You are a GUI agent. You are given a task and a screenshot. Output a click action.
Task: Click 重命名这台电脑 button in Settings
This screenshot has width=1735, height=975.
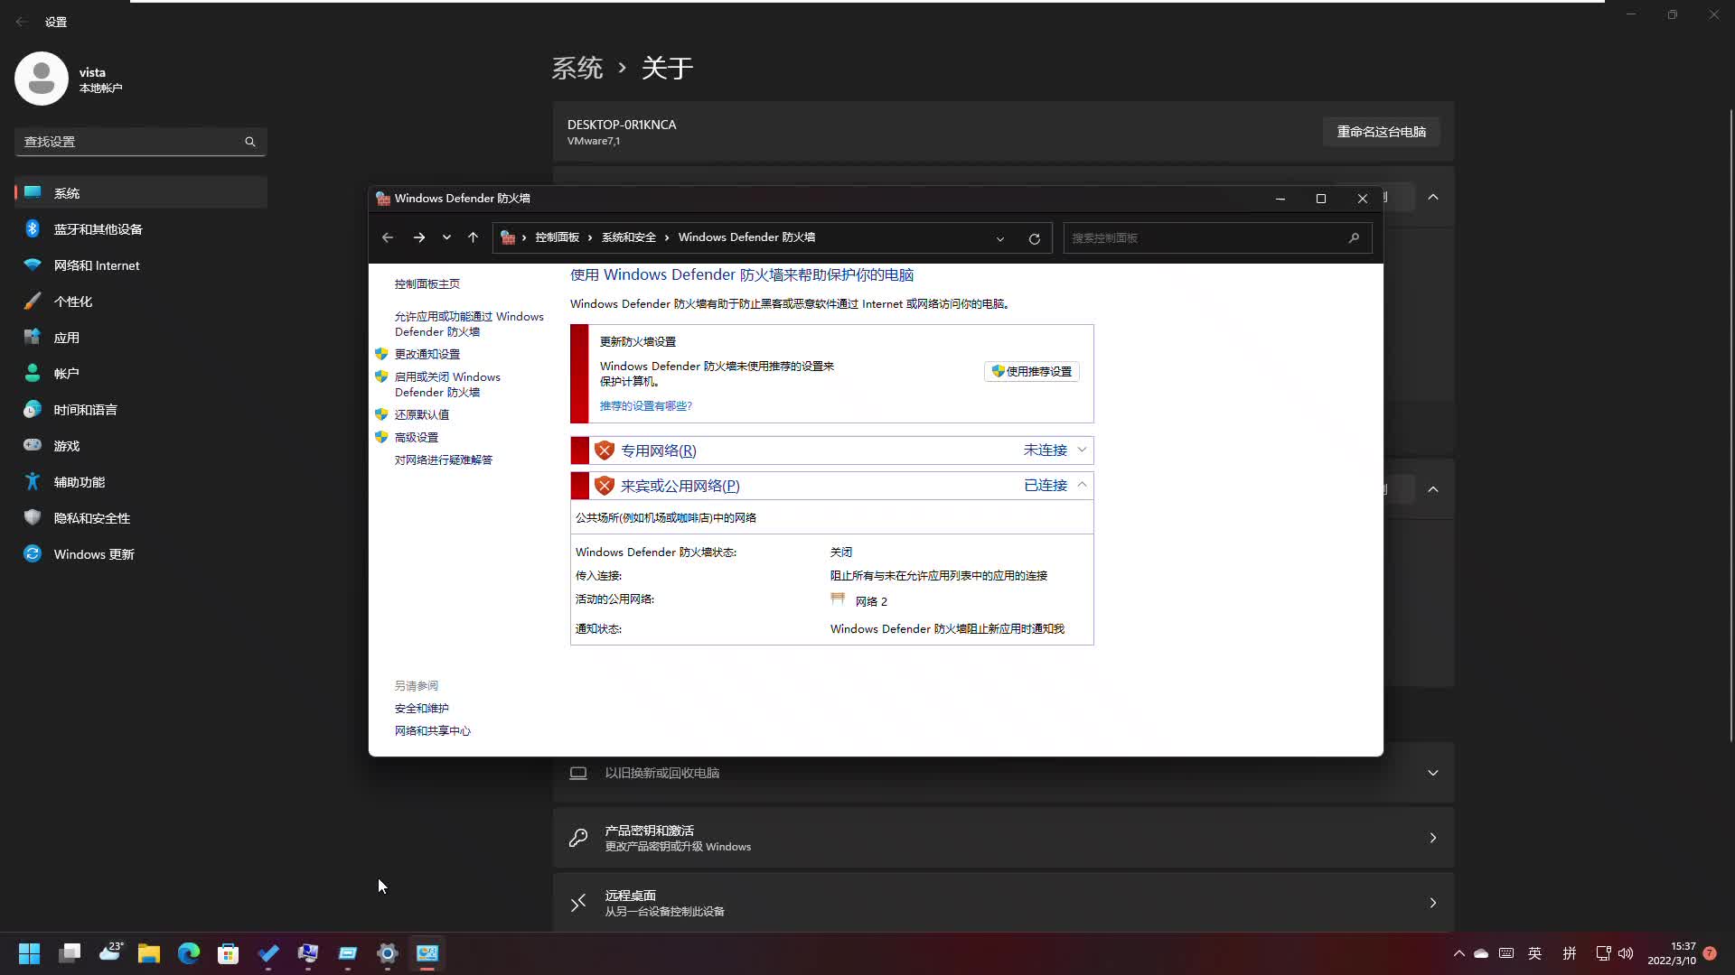(x=1382, y=132)
